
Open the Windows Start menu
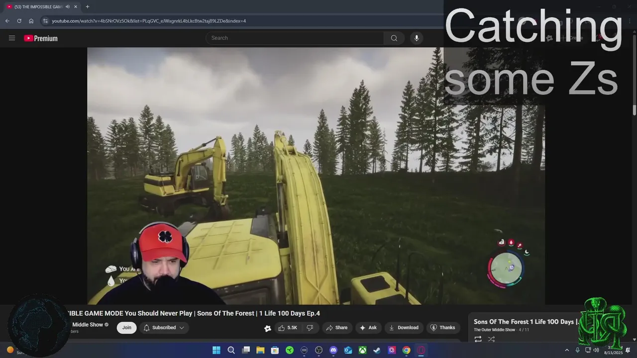(x=216, y=350)
